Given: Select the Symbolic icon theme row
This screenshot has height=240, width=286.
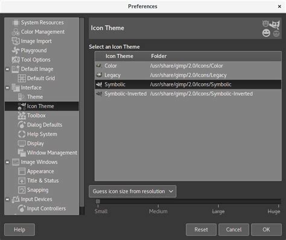Looking at the screenshot, I should (188, 84).
